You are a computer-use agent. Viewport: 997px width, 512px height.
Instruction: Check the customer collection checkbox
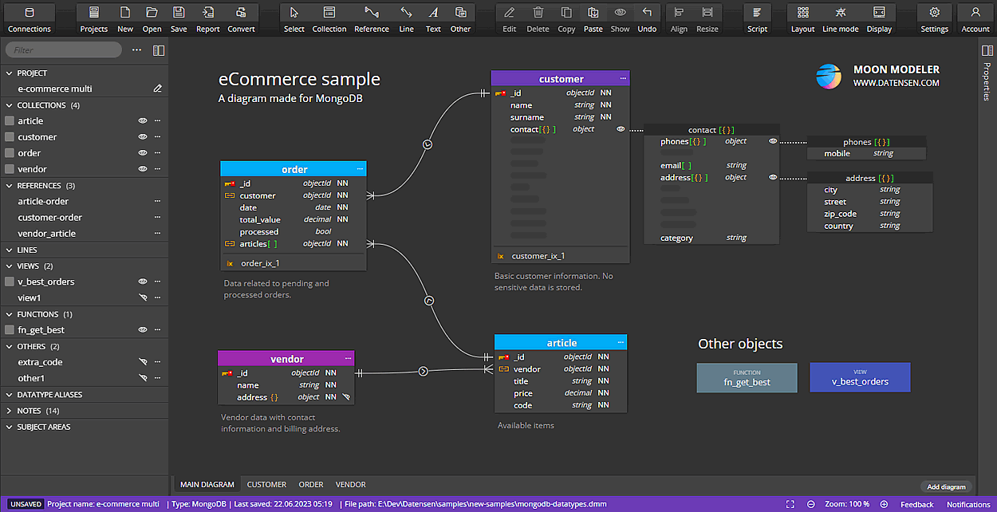tap(10, 137)
